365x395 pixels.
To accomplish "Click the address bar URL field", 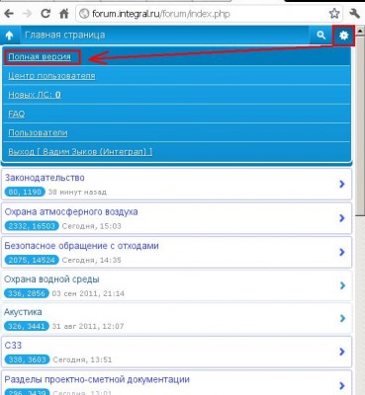I will 201,14.
